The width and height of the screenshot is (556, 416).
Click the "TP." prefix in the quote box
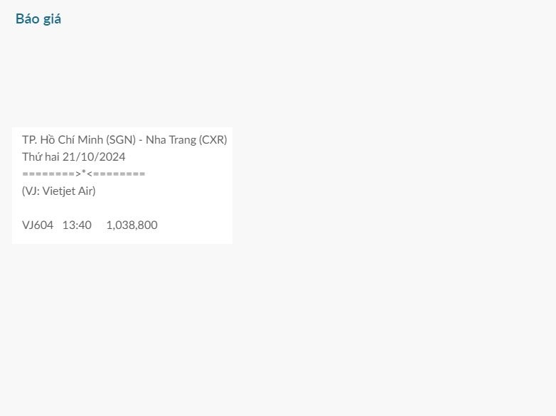[x=29, y=139]
